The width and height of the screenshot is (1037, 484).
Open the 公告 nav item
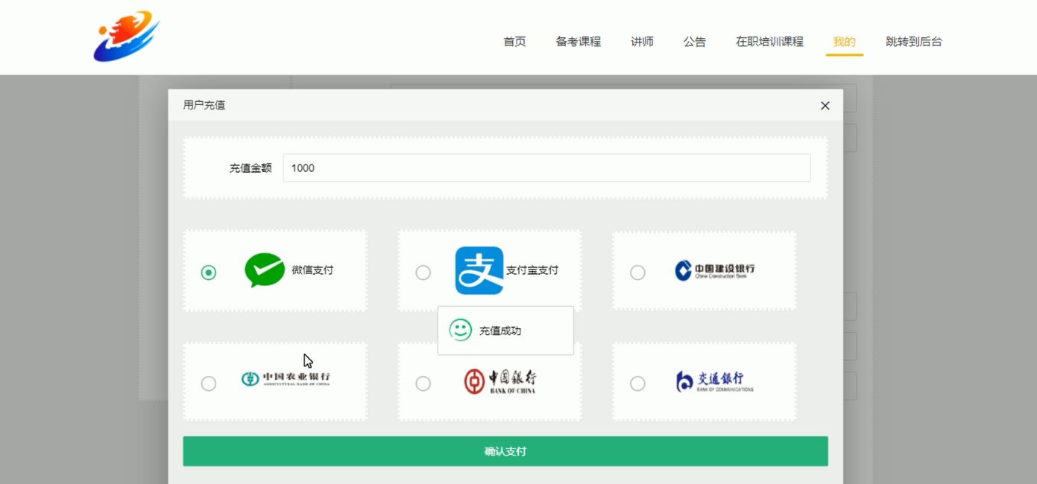pos(694,42)
